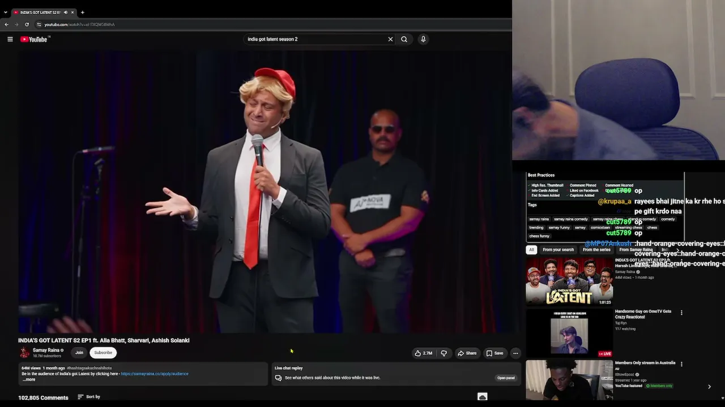Open the samayraina.co audience link
725x407 pixels.
[x=155, y=374]
